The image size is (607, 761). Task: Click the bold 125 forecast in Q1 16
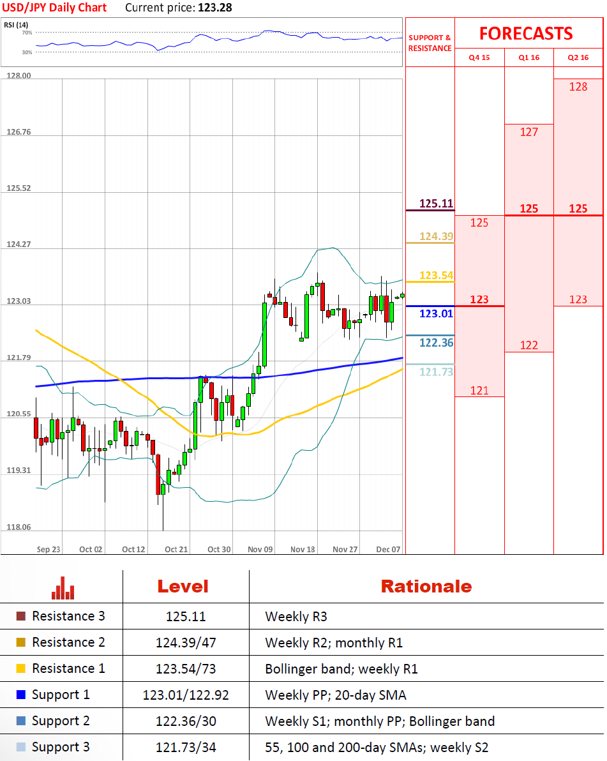click(x=529, y=209)
